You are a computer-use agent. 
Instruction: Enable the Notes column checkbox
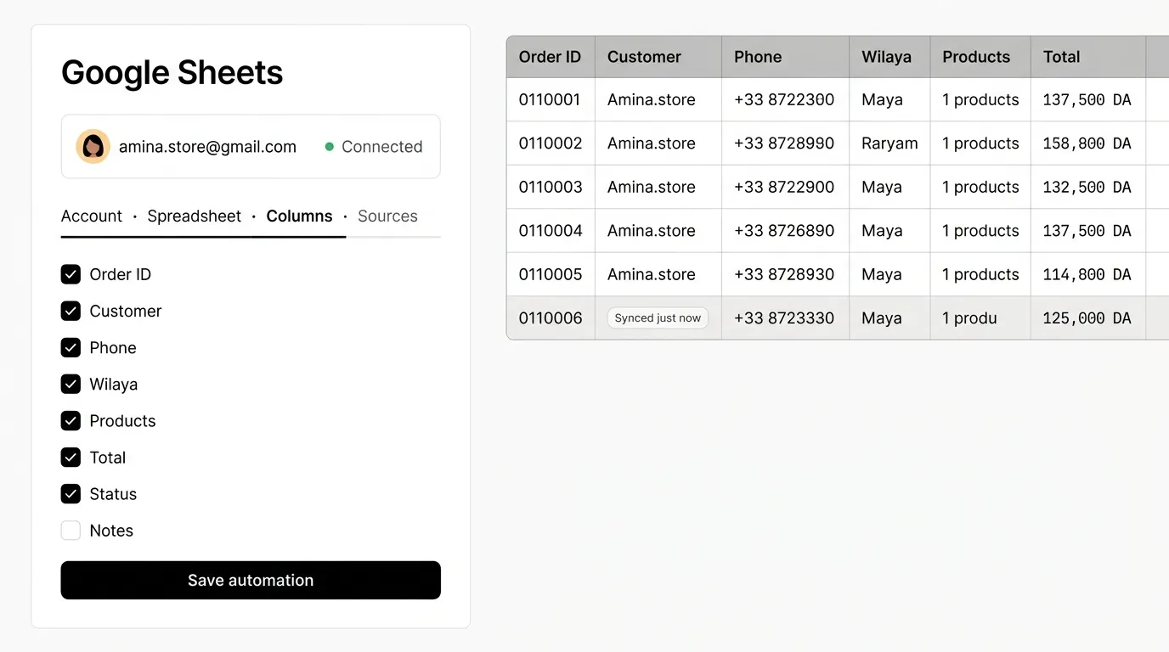(x=71, y=531)
